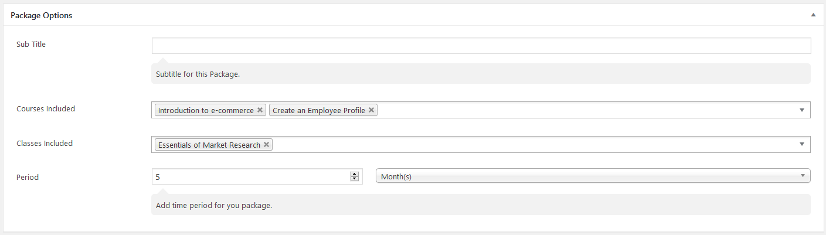The width and height of the screenshot is (826, 235).
Task: Remove Essentials of Market Research tag
Action: coord(266,145)
